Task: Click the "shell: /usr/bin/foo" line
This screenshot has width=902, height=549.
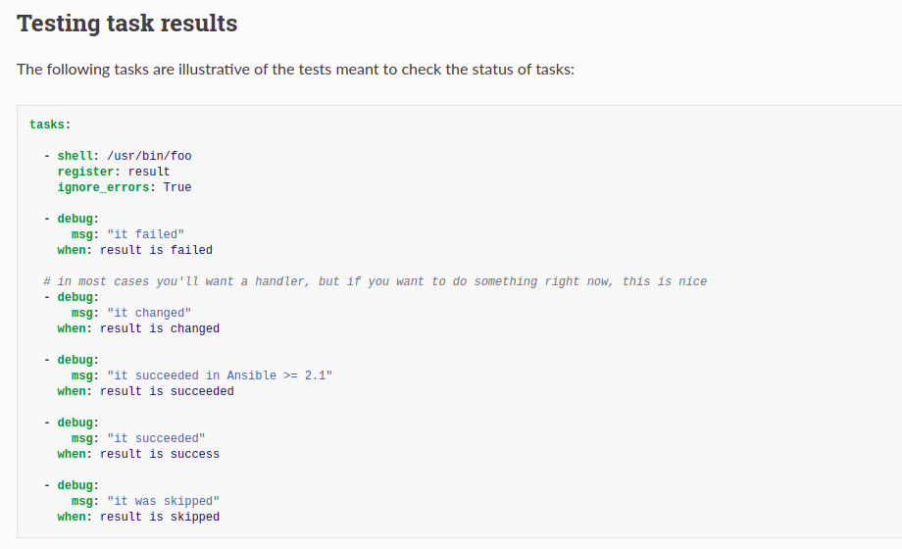Action: pyautogui.click(x=125, y=156)
